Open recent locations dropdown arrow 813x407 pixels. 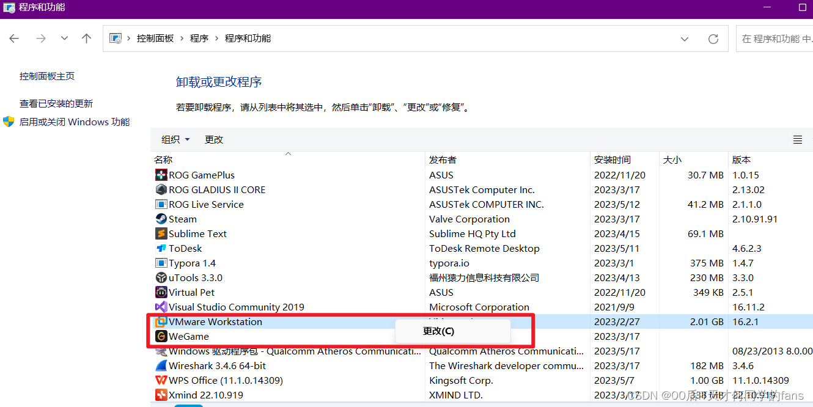64,38
